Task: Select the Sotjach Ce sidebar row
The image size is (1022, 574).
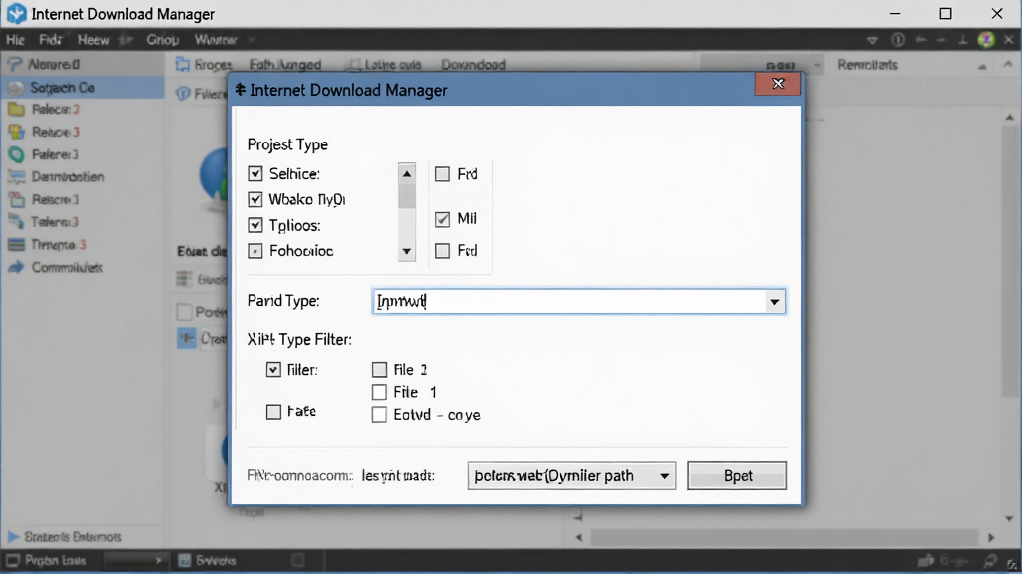Action: tap(82, 88)
